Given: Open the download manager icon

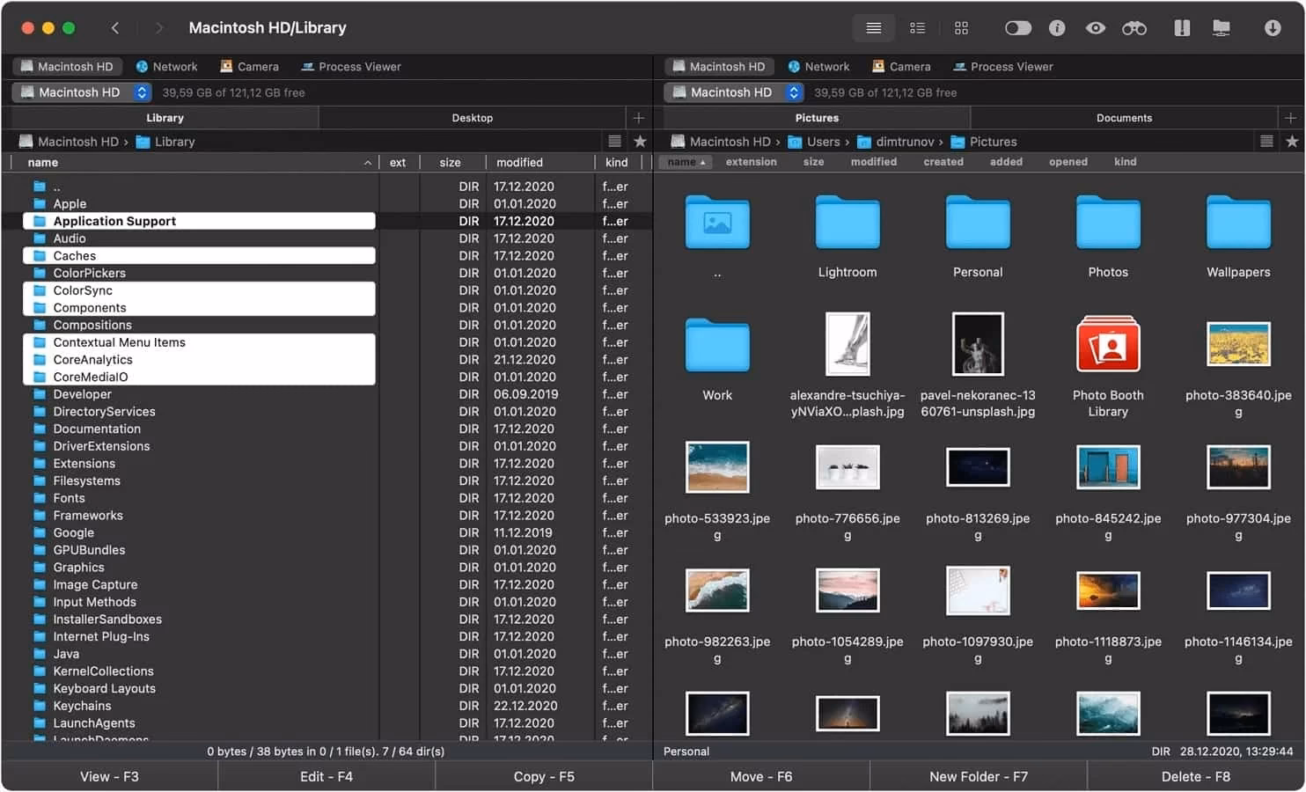Looking at the screenshot, I should pos(1273,27).
